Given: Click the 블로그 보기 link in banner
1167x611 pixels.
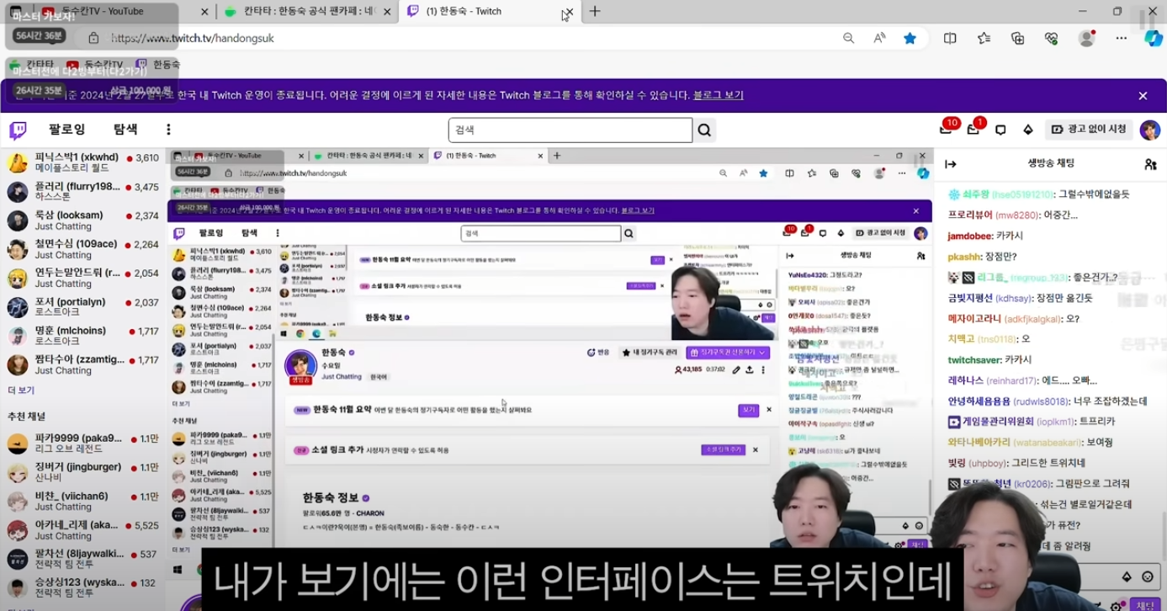Looking at the screenshot, I should click(718, 95).
